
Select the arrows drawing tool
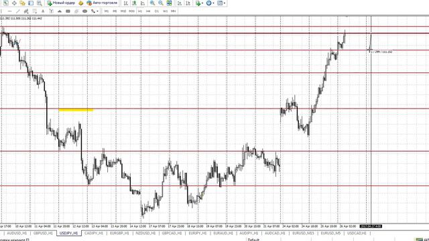tap(93, 11)
